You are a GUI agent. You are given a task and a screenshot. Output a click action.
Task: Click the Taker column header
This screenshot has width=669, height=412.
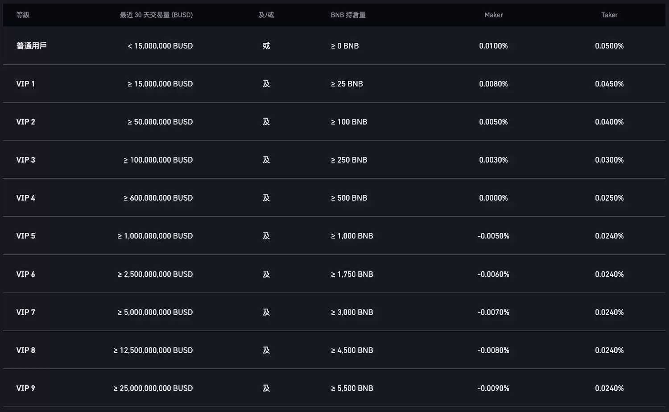click(x=609, y=15)
